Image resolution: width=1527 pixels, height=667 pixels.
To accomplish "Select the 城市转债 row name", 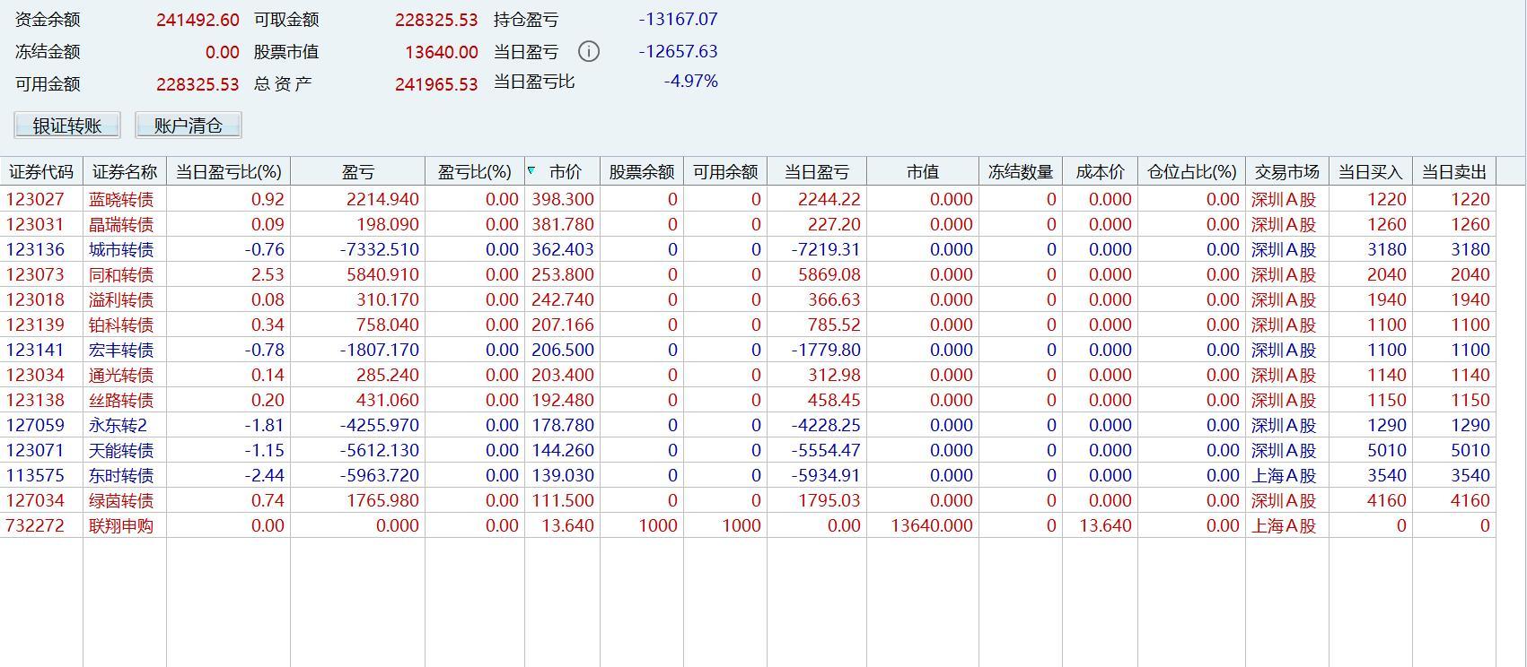I will pos(121,249).
